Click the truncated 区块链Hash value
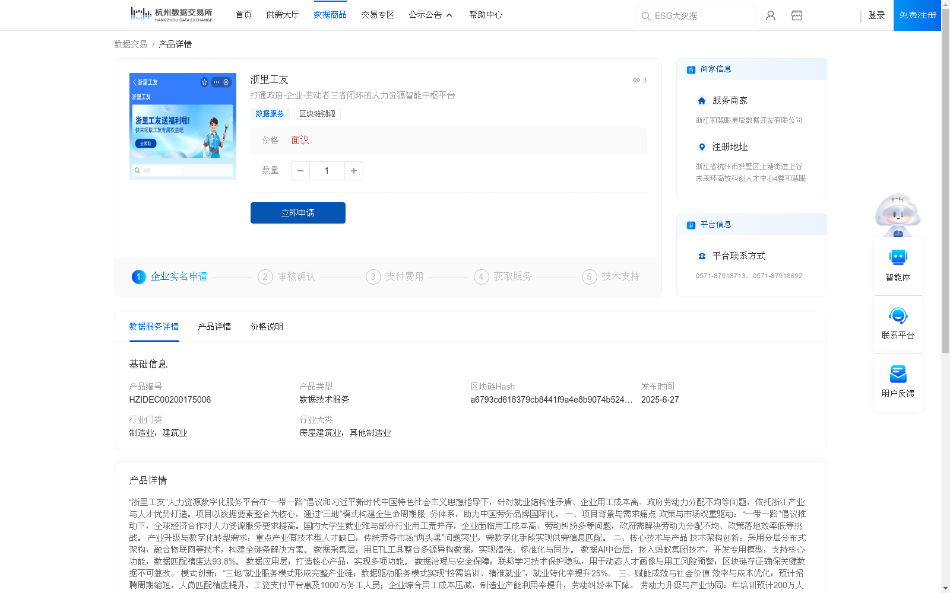 (x=552, y=400)
